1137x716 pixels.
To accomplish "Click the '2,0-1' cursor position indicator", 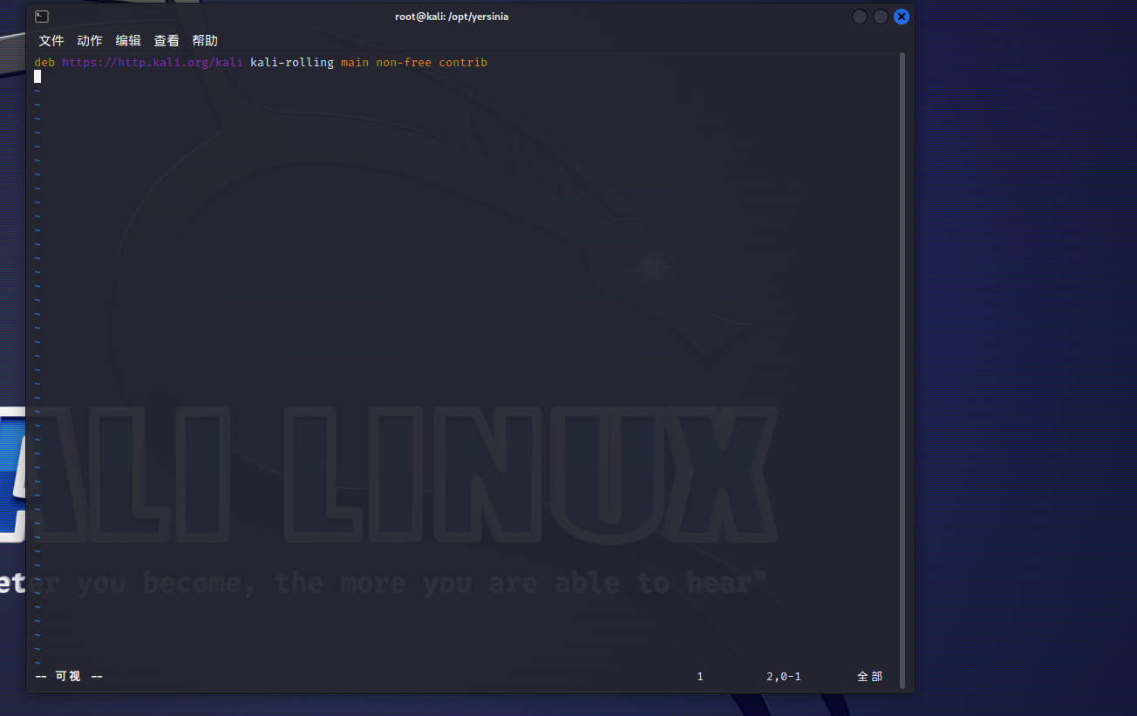I will point(784,677).
